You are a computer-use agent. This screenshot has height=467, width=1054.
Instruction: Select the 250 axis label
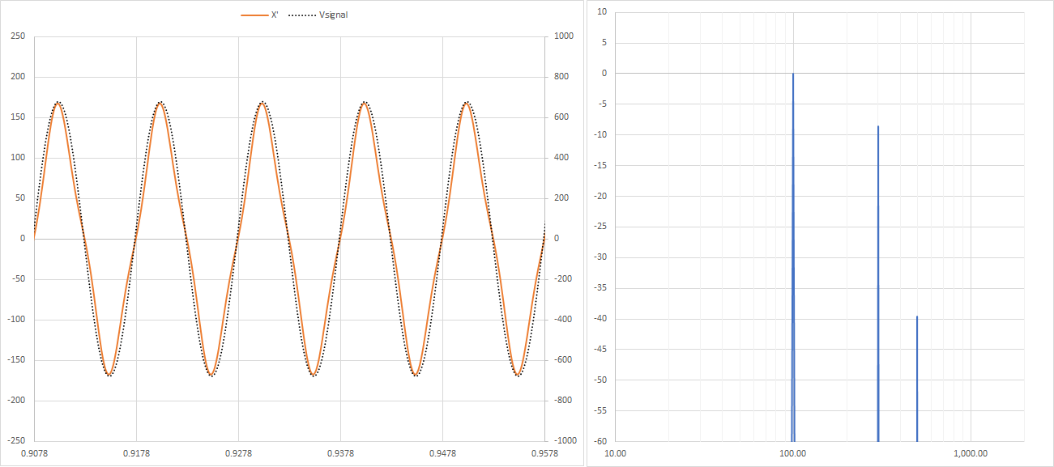tap(19, 36)
